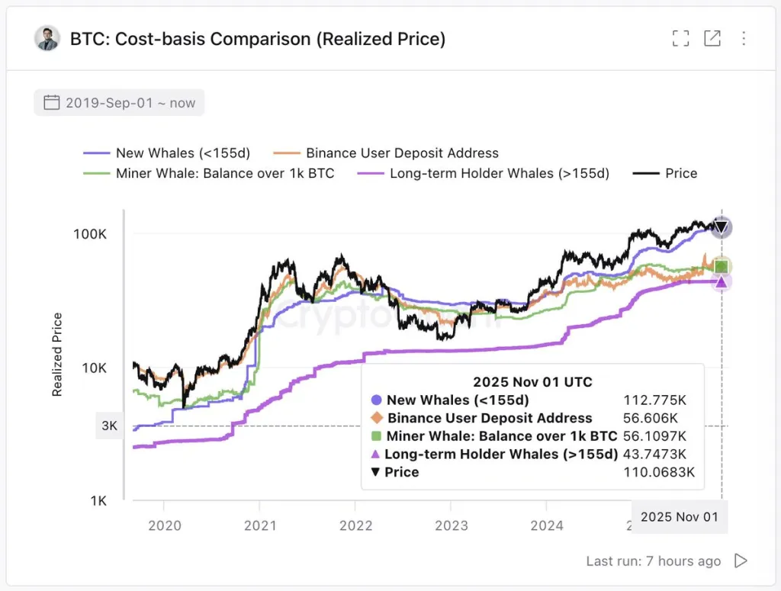Run the chart query with the play icon
Screen dimensions: 781x591
click(740, 560)
